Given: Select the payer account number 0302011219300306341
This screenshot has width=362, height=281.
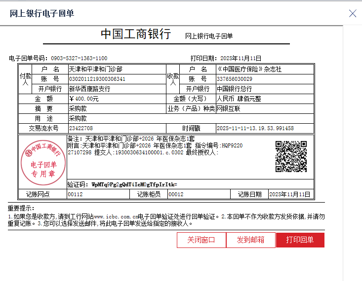Looking at the screenshot, I should (x=97, y=79).
